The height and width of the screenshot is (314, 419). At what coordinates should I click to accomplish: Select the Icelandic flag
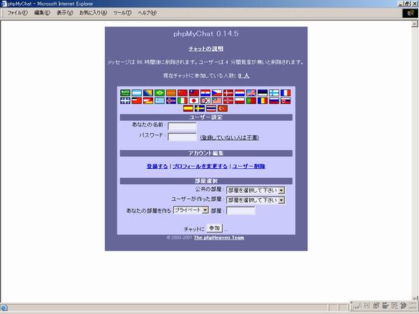click(171, 100)
